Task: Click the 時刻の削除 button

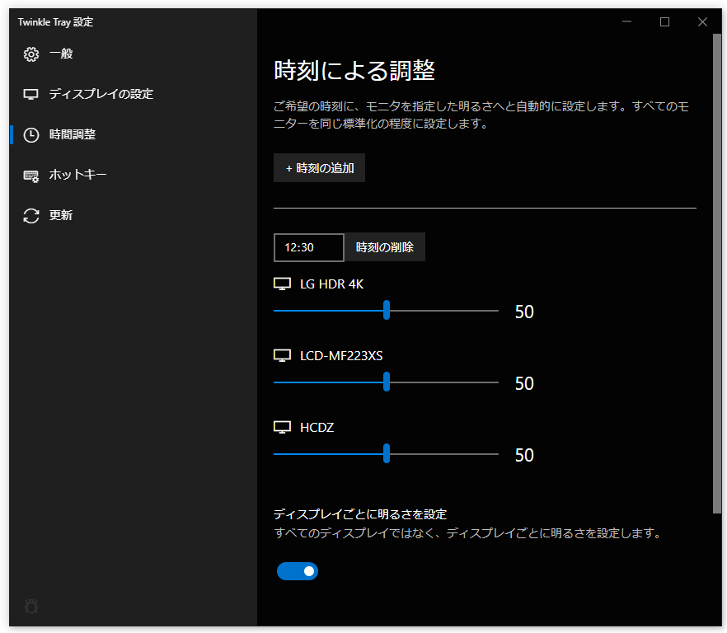Action: pyautogui.click(x=384, y=247)
